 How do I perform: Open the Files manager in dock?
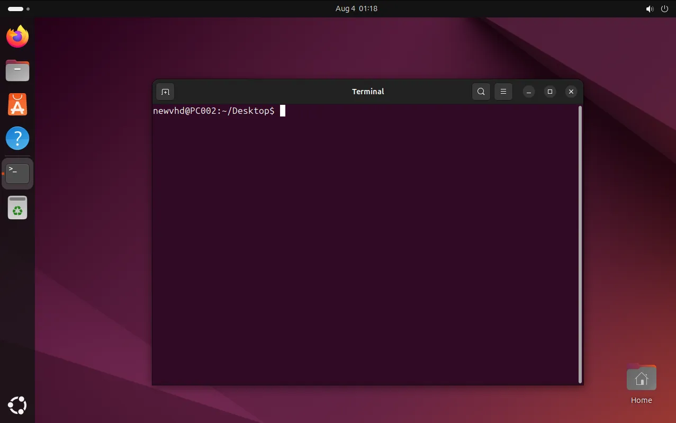coord(17,70)
